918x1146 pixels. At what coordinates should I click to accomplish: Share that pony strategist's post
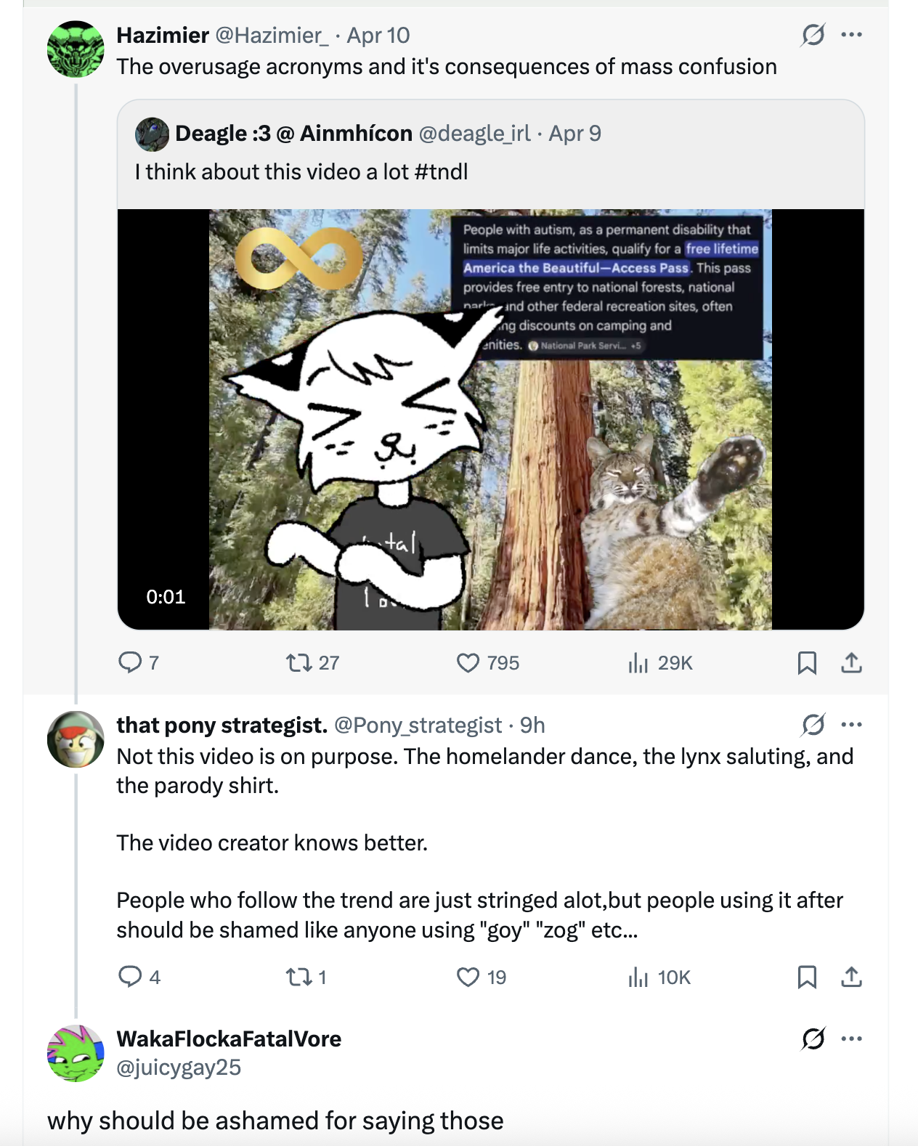851,977
